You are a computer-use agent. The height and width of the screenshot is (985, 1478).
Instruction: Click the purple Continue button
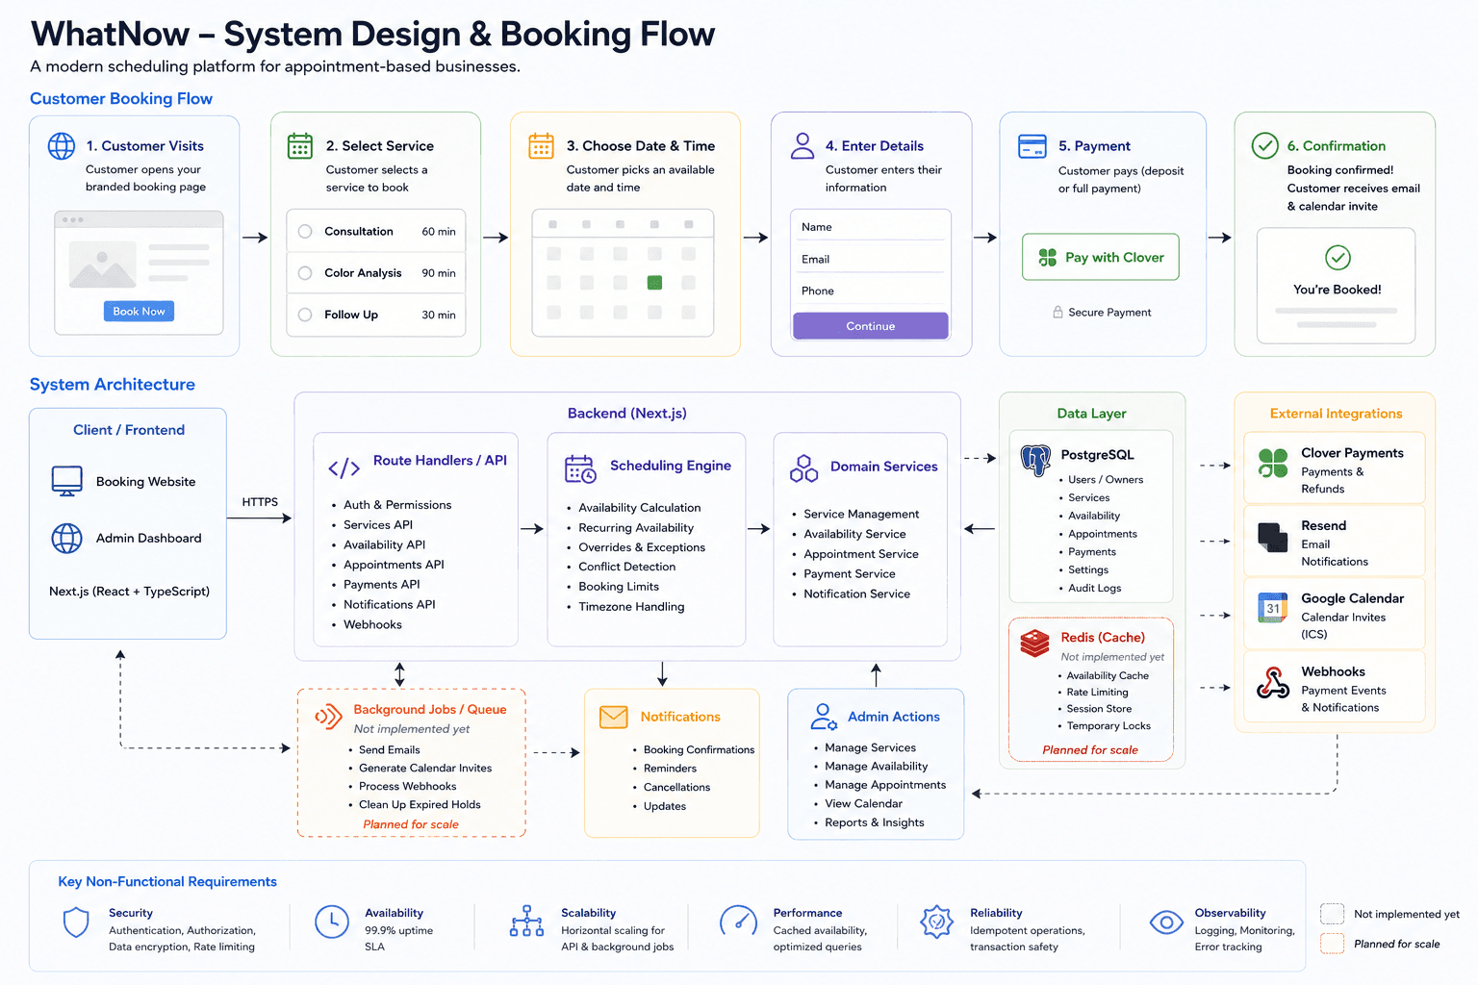tap(871, 326)
